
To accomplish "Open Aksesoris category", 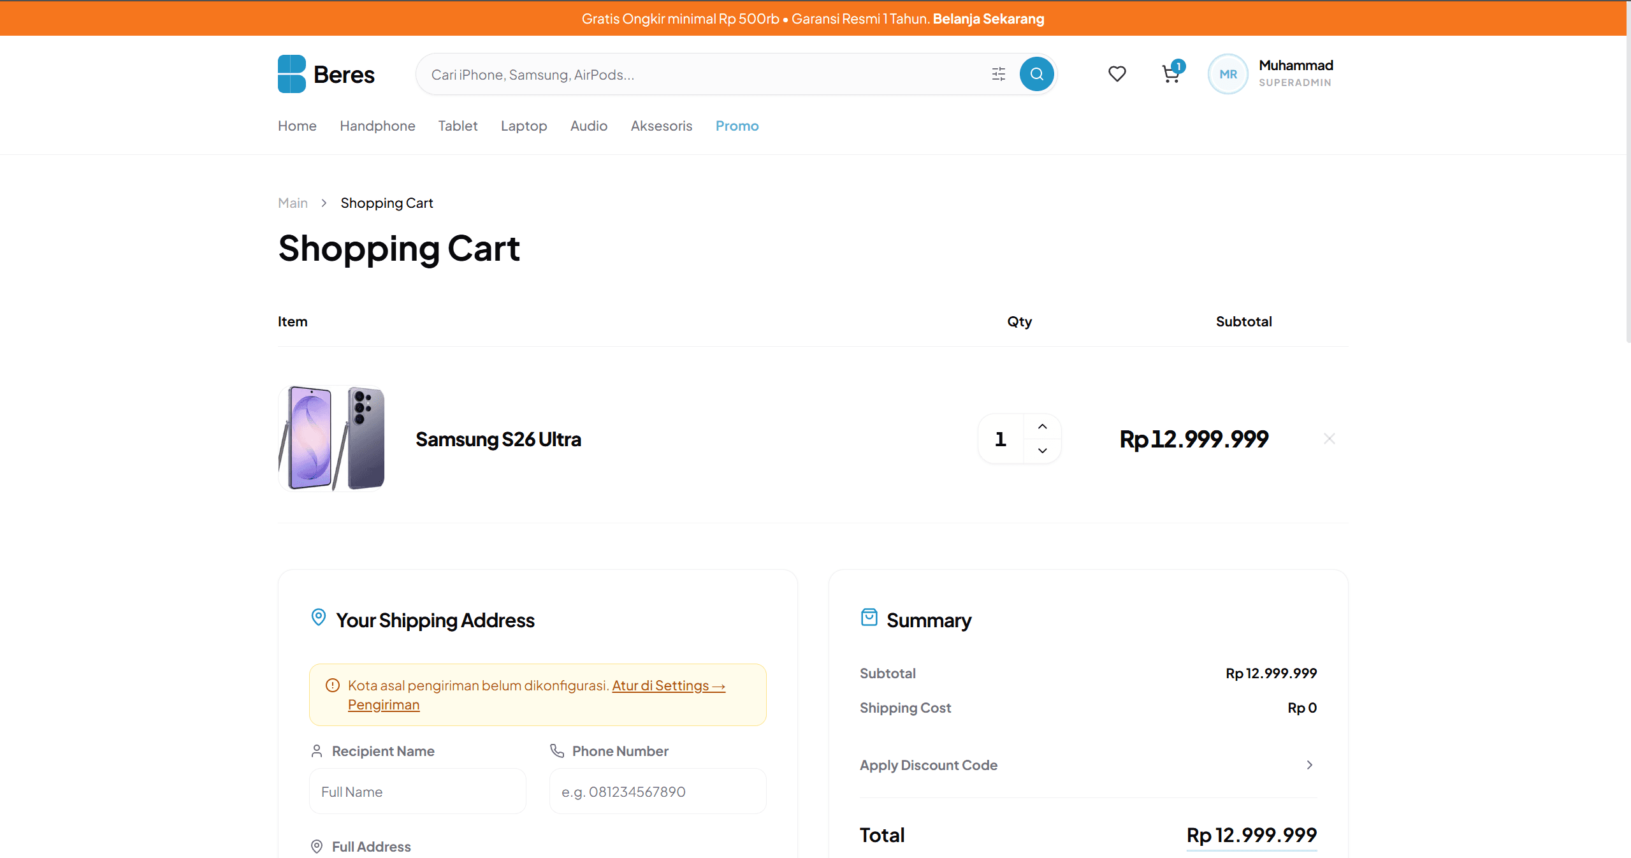I will (x=662, y=126).
